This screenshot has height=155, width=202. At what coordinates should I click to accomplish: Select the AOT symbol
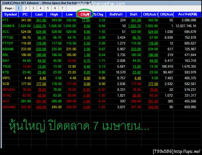[x=6, y=101]
